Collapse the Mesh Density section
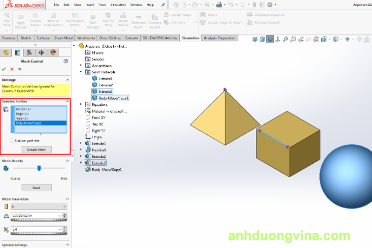The image size is (372, 248). coord(67,161)
